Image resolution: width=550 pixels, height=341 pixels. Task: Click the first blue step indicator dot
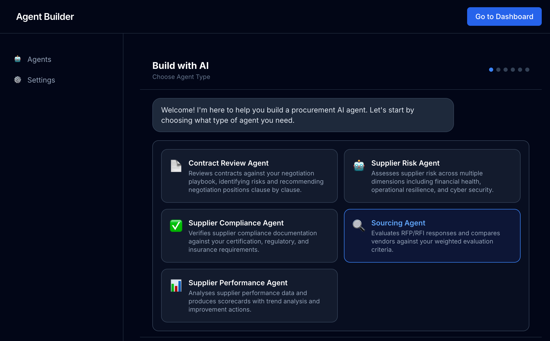(491, 70)
